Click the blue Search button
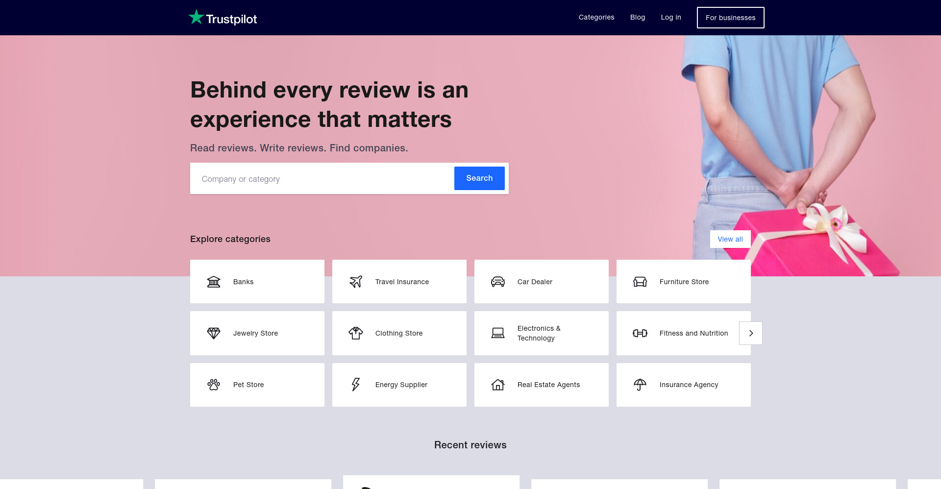941x489 pixels. click(479, 178)
